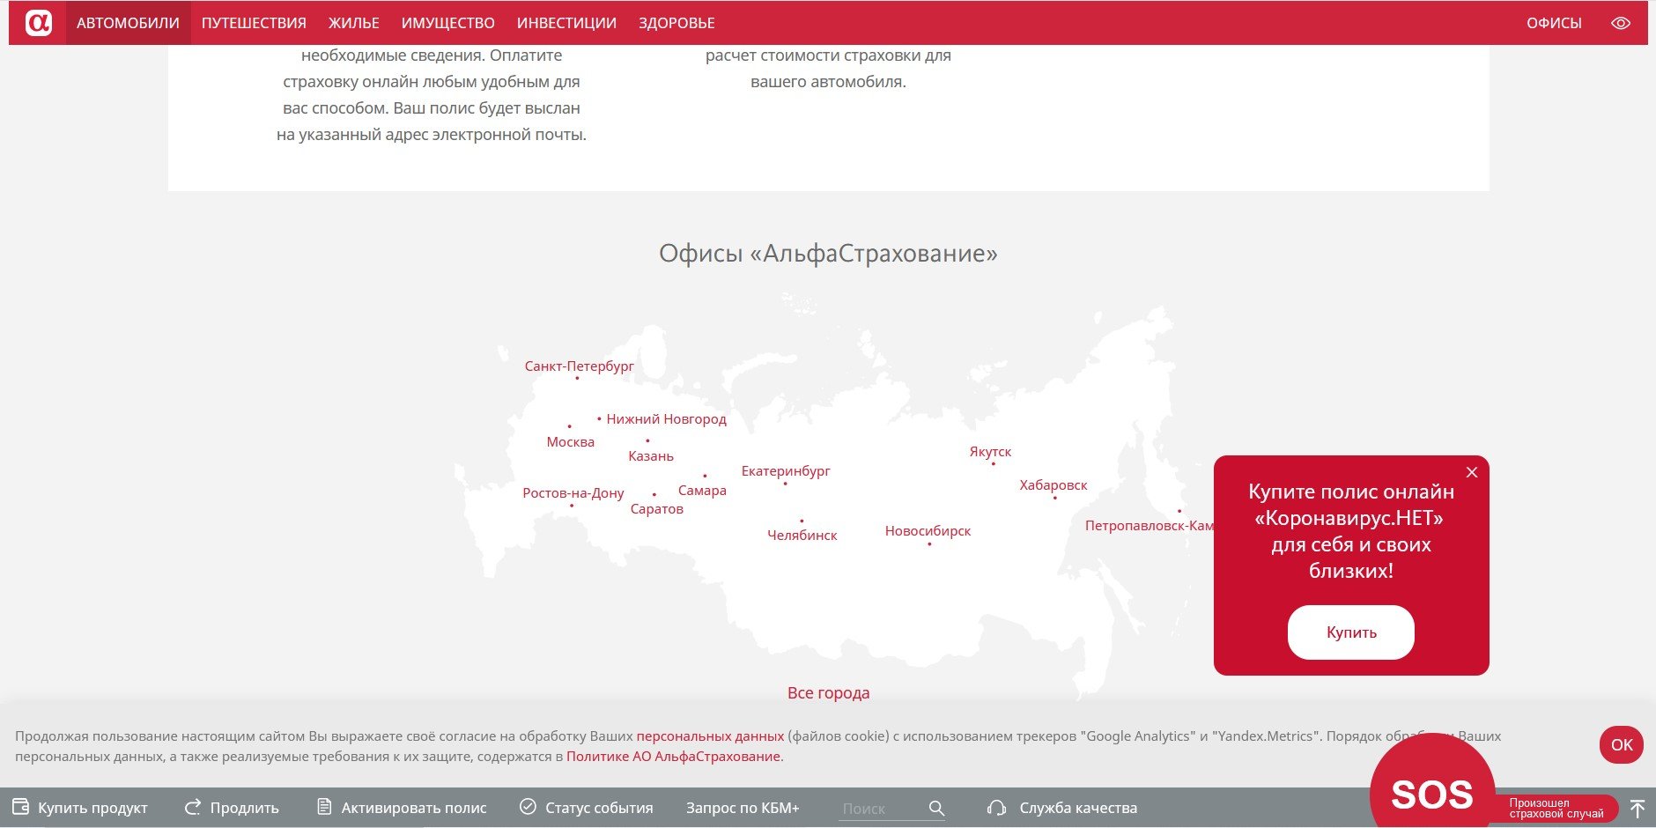Open the Все города link

[828, 693]
